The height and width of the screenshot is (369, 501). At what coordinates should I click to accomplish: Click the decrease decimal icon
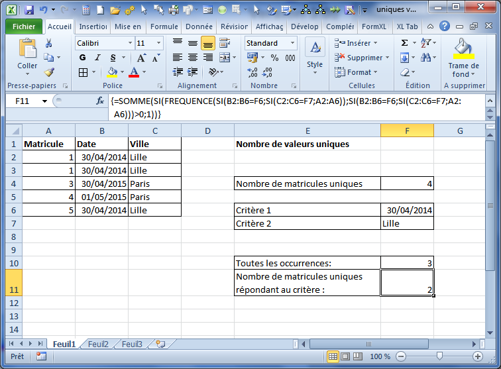267,72
